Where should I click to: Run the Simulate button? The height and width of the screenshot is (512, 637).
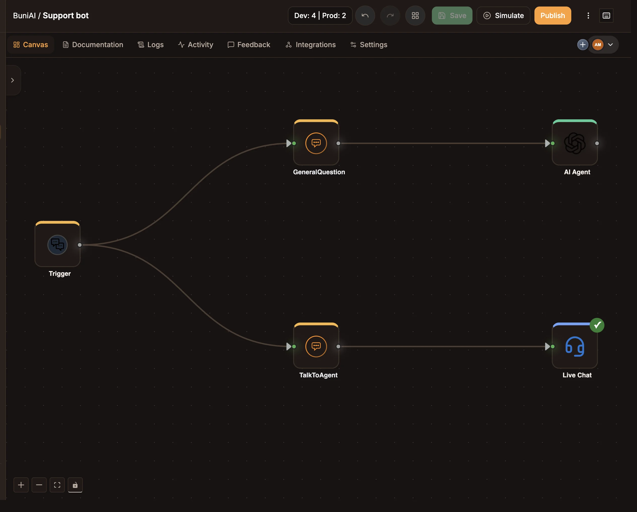(503, 16)
